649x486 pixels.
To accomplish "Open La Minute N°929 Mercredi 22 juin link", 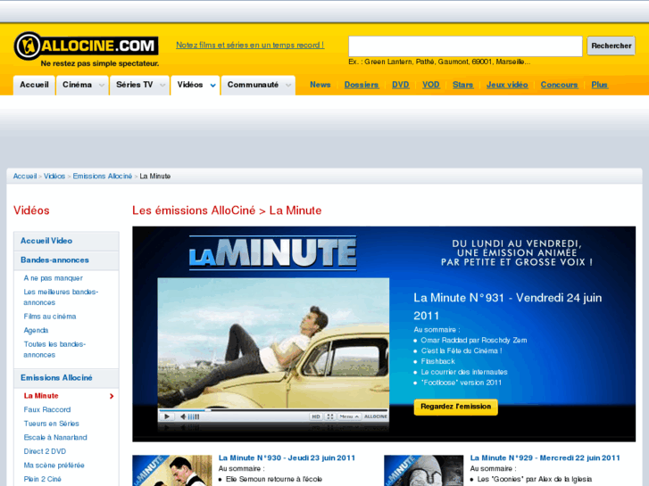I will [x=545, y=457].
